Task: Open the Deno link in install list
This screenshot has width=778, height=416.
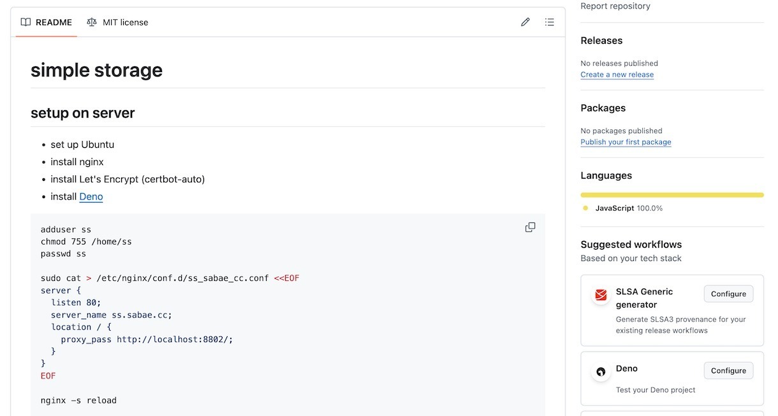Action: click(91, 197)
